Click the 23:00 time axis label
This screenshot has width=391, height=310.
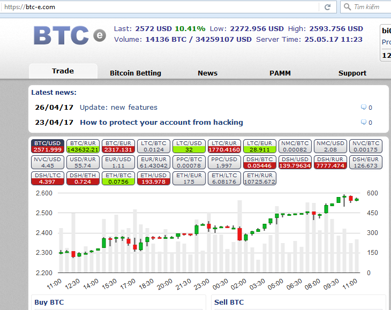pos(202,284)
